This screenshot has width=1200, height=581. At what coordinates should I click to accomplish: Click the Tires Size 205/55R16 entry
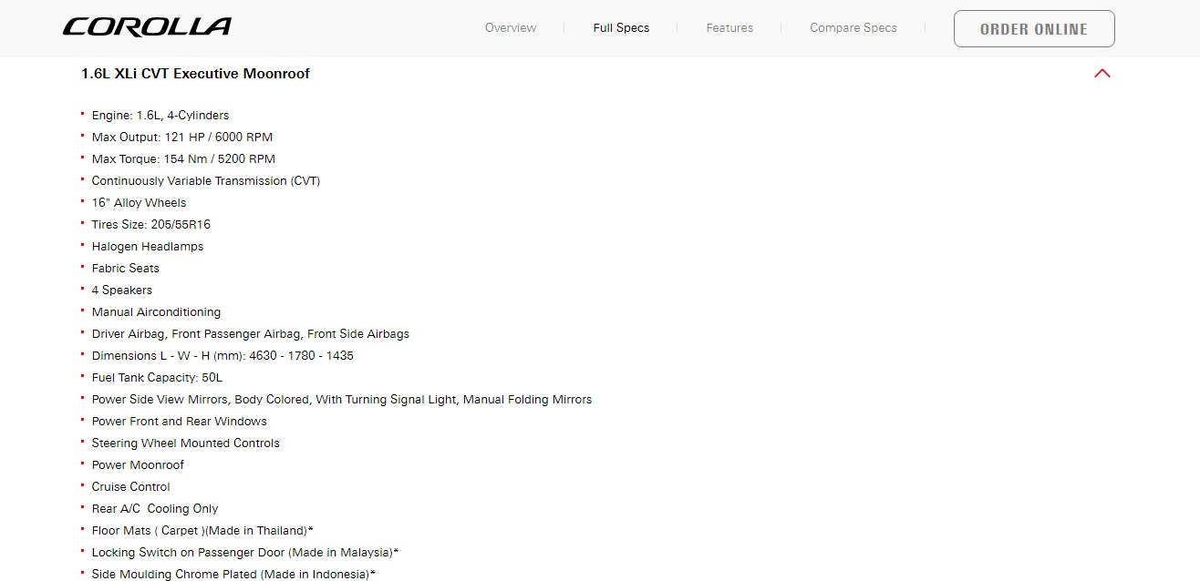coord(151,225)
